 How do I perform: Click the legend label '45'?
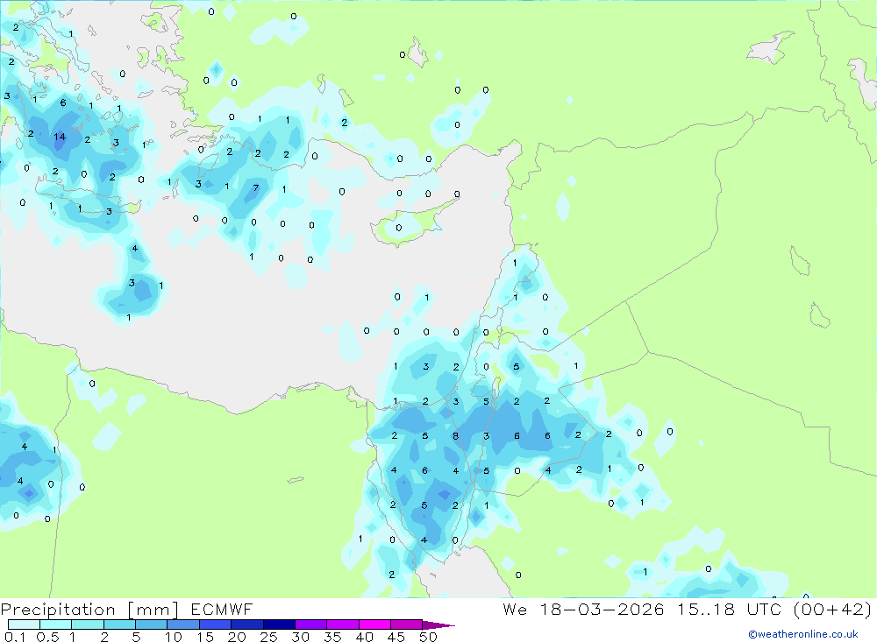(396, 637)
